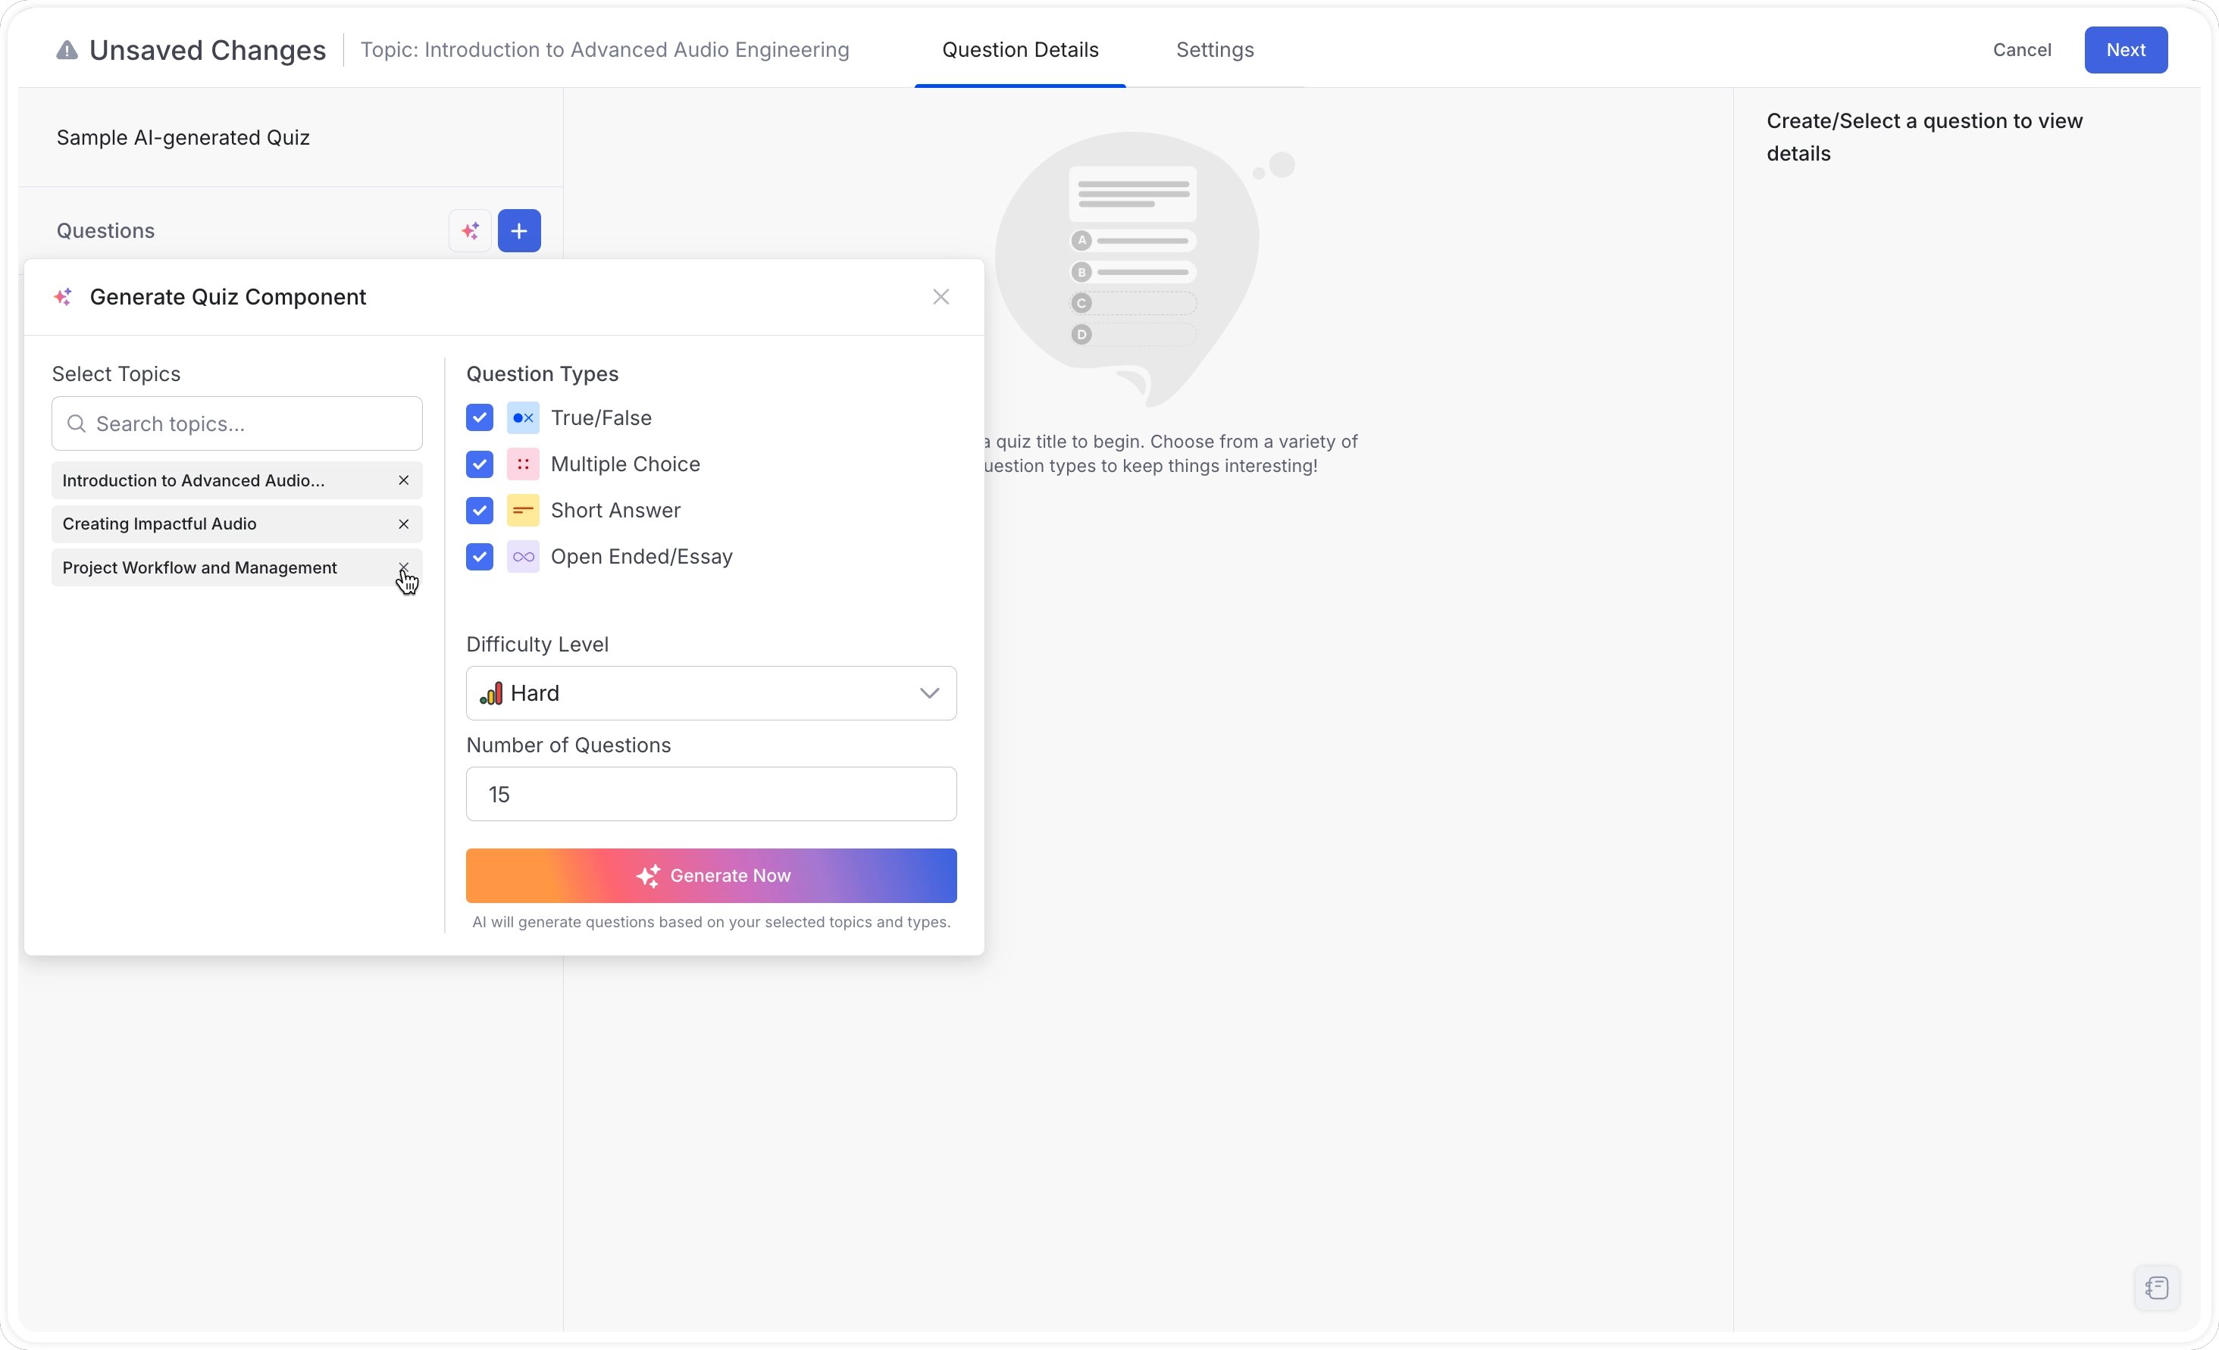The image size is (2219, 1350).
Task: Add a new question with plus button
Action: tap(518, 231)
